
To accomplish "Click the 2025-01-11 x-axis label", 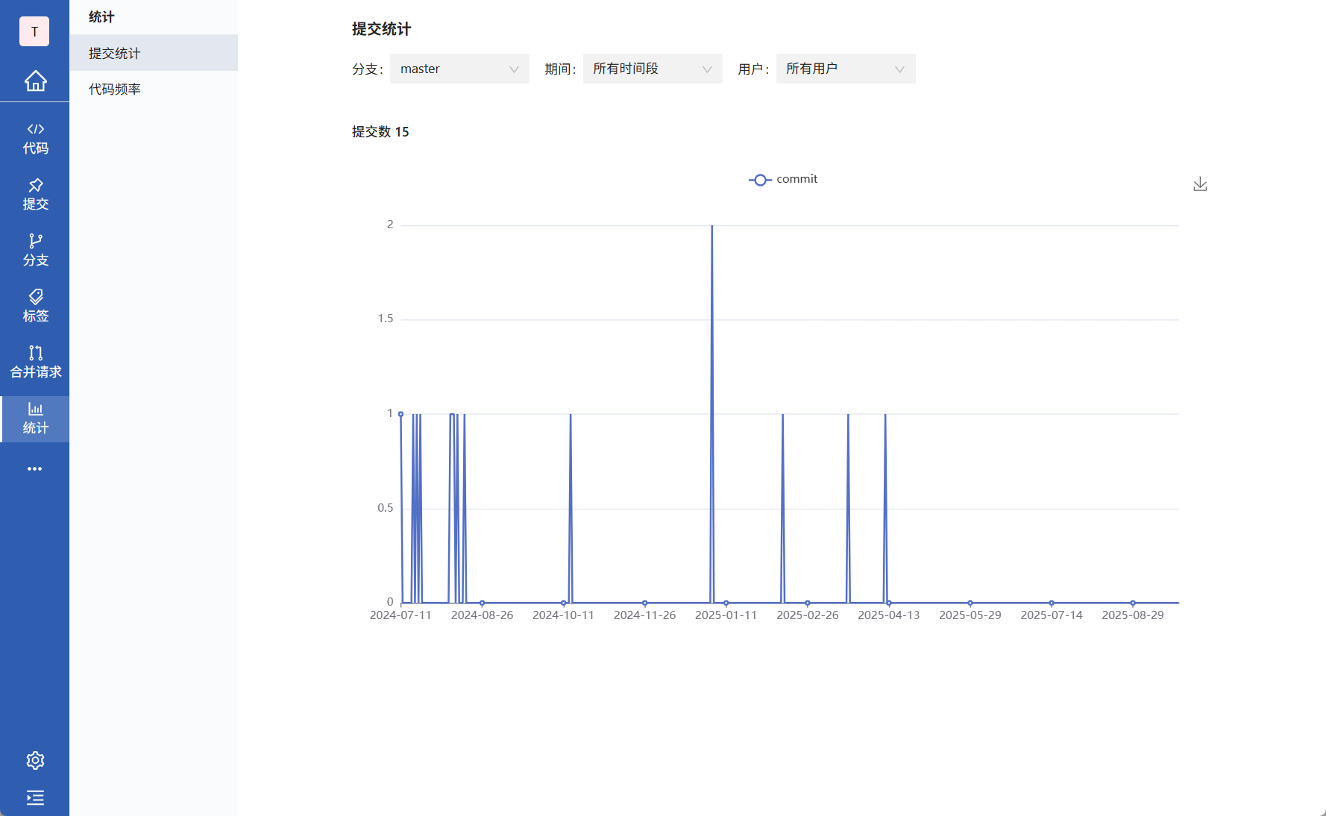I will coord(726,615).
